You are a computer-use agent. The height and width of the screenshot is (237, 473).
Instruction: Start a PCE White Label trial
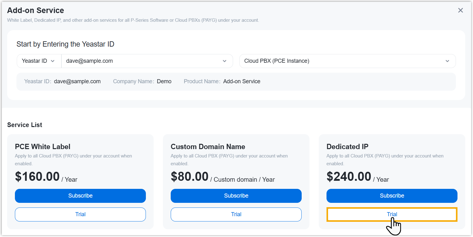point(80,214)
